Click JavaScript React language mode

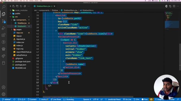click(x=113, y=99)
